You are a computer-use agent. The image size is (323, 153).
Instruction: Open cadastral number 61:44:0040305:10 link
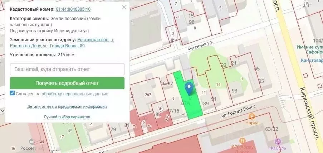(x=73, y=9)
